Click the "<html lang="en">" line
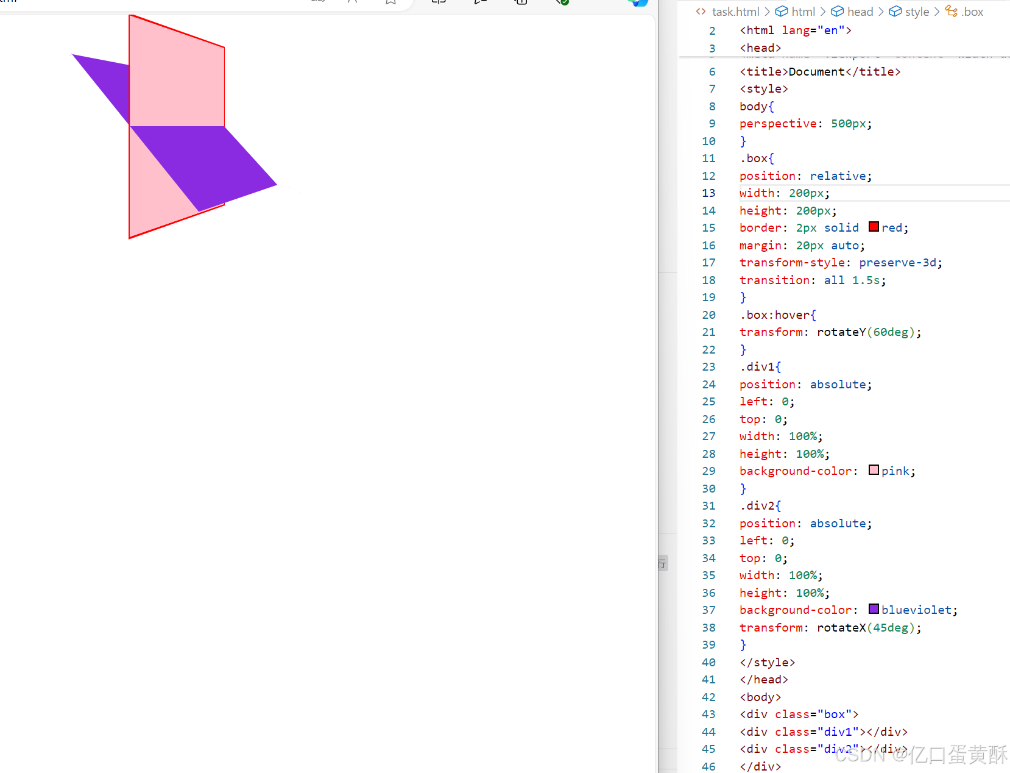The width and height of the screenshot is (1010, 773). coord(796,30)
